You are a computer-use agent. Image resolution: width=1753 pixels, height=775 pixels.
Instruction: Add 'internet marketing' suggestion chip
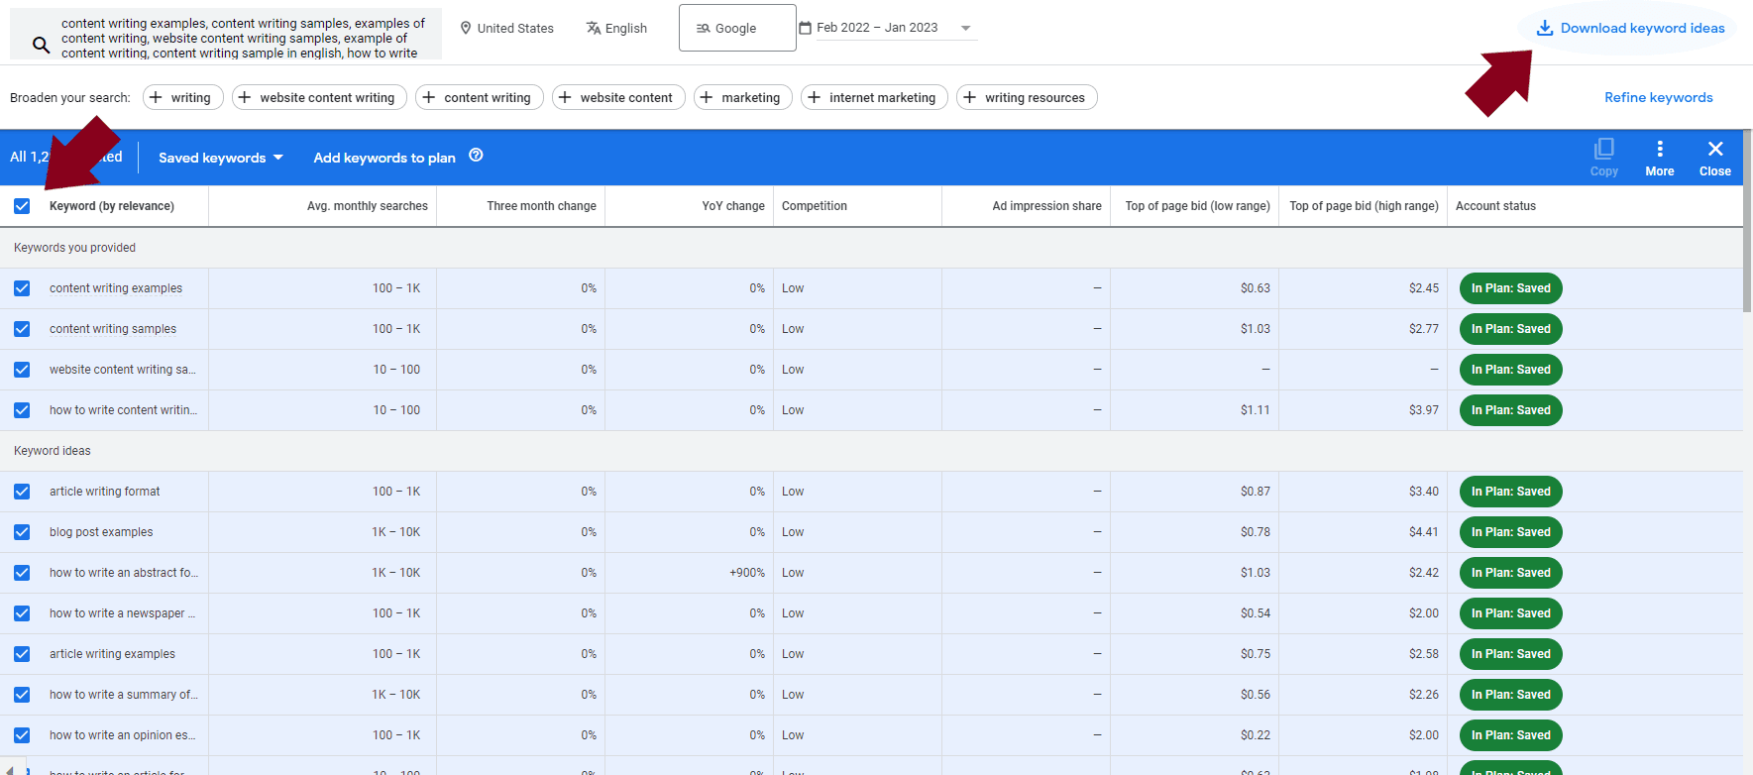[x=874, y=97]
